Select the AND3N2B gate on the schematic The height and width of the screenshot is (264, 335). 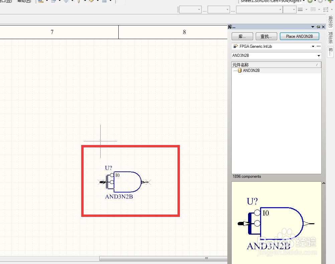pos(127,182)
